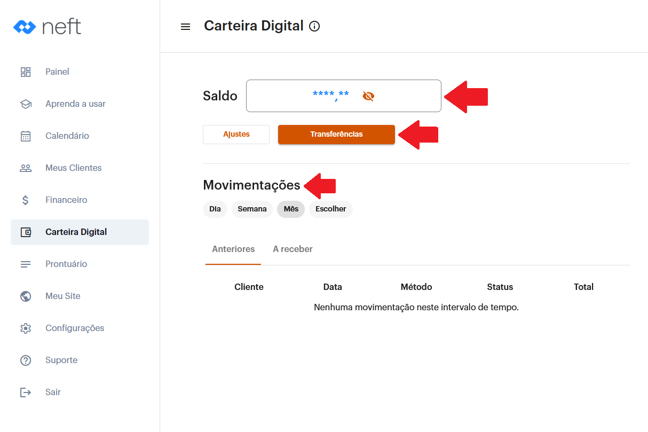This screenshot has height=432, width=648.
Task: Click the orange Transferências button
Action: (336, 135)
